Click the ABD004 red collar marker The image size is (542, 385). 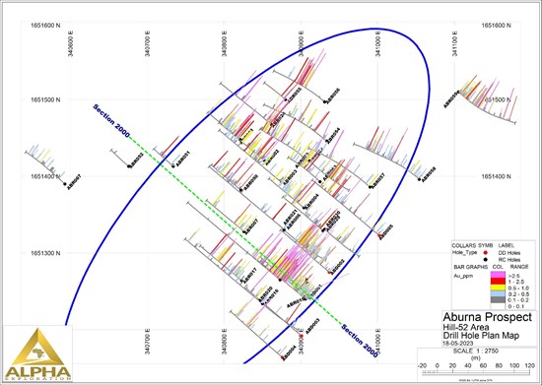click(x=283, y=357)
